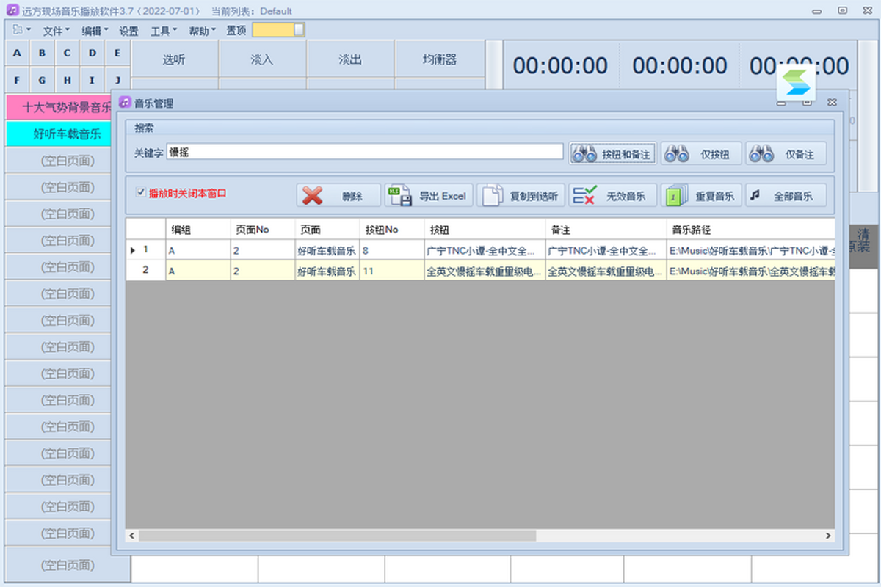
Task: Show all music with 全部音乐
Action: click(786, 196)
